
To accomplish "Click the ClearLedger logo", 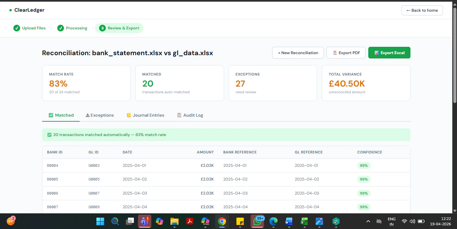I will 27,10.
